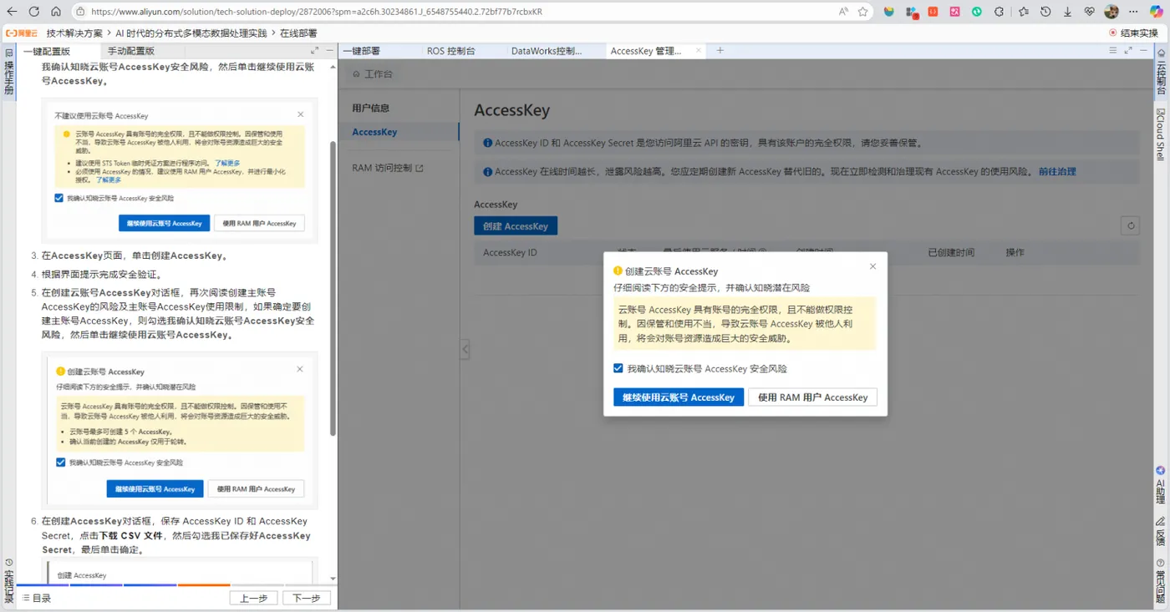
Task: Toggle 我确认知晓云账号 AccessKey 安全风险 checkbox in dialog
Action: click(x=618, y=368)
